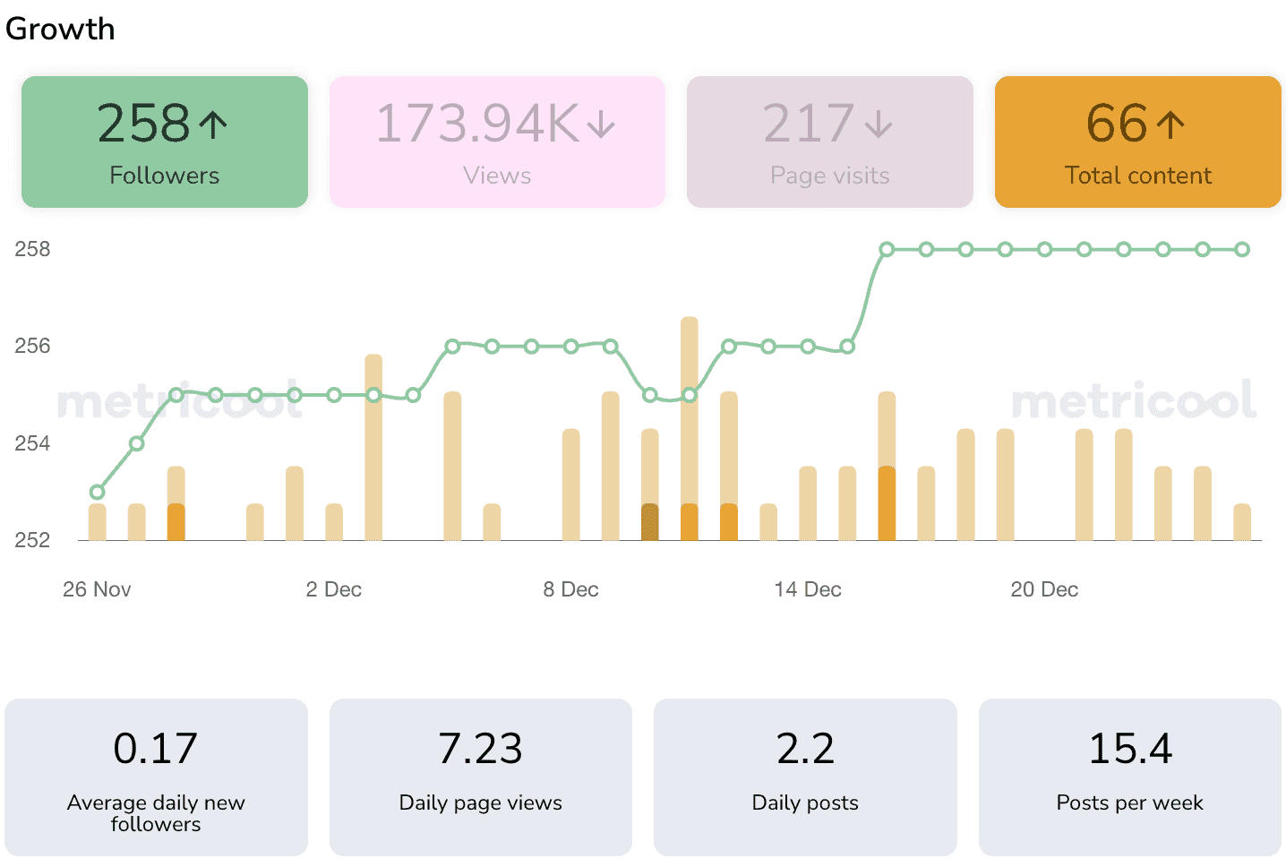The width and height of the screenshot is (1286, 867).
Task: Click the 14 Dec axis label
Action: [x=808, y=589]
